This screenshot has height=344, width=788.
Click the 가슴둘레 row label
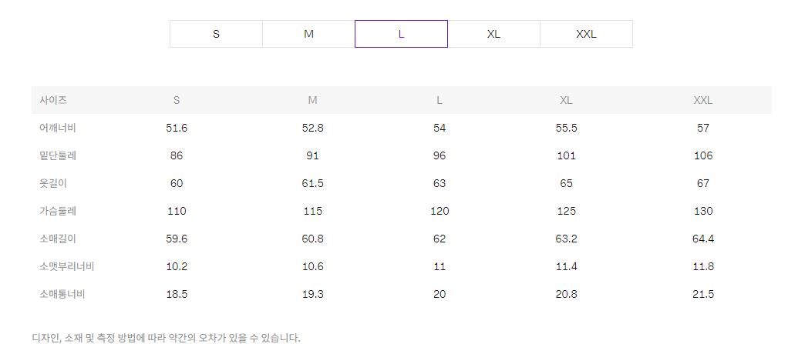(58, 211)
